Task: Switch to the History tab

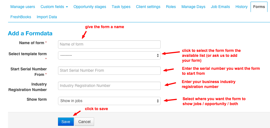Action: pyautogui.click(x=241, y=7)
